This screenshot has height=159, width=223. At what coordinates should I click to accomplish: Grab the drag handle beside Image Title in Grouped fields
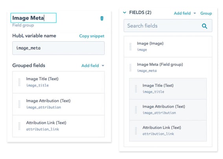pyautogui.click(x=19, y=82)
